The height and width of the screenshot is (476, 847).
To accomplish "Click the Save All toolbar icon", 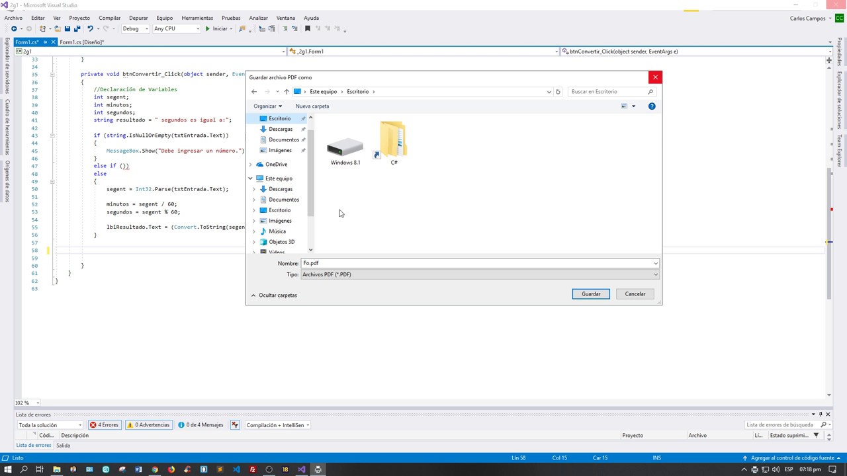I will coord(77,28).
